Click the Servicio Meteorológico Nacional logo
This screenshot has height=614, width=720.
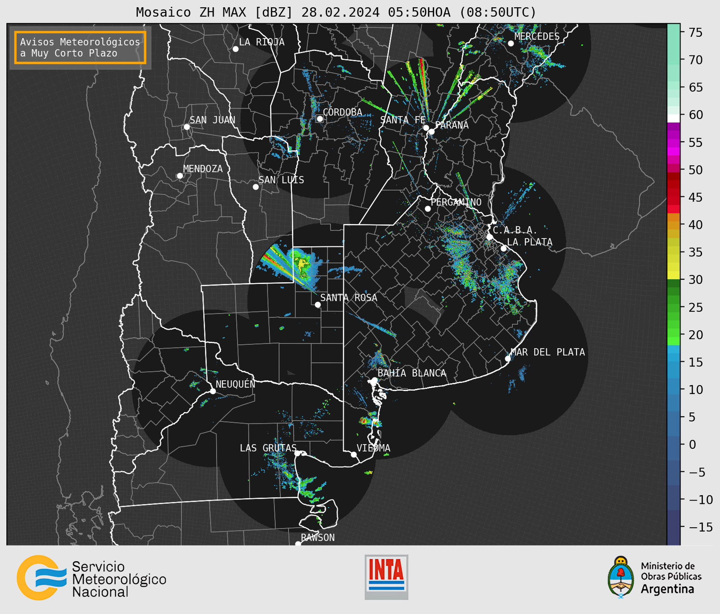91,578
